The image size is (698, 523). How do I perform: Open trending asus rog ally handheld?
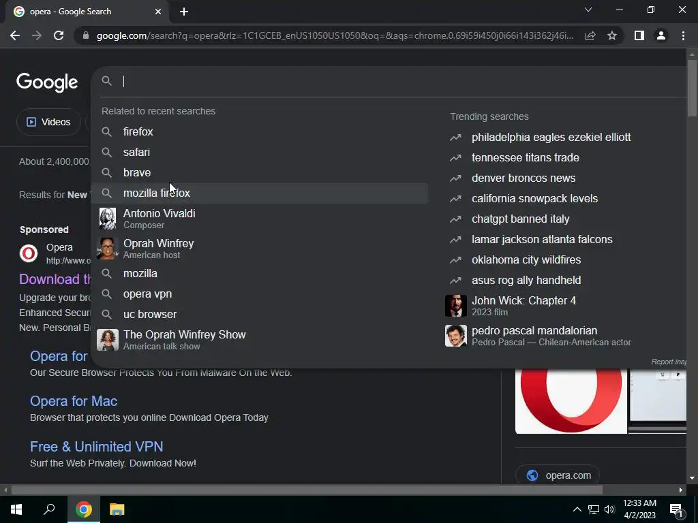click(x=526, y=280)
